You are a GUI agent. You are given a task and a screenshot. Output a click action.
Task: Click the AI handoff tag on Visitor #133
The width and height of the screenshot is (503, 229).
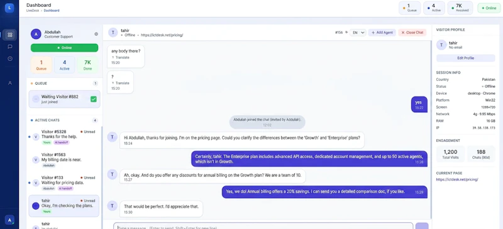click(x=65, y=189)
